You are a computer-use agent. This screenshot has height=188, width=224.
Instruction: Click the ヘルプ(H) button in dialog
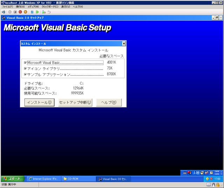click(109, 102)
